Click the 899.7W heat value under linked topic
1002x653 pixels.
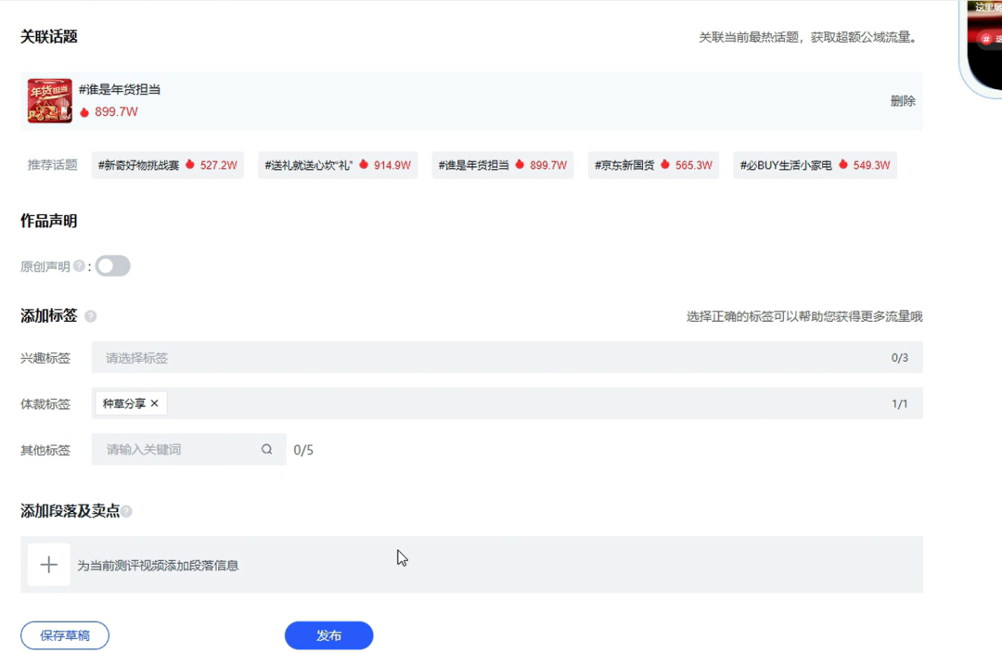[116, 112]
